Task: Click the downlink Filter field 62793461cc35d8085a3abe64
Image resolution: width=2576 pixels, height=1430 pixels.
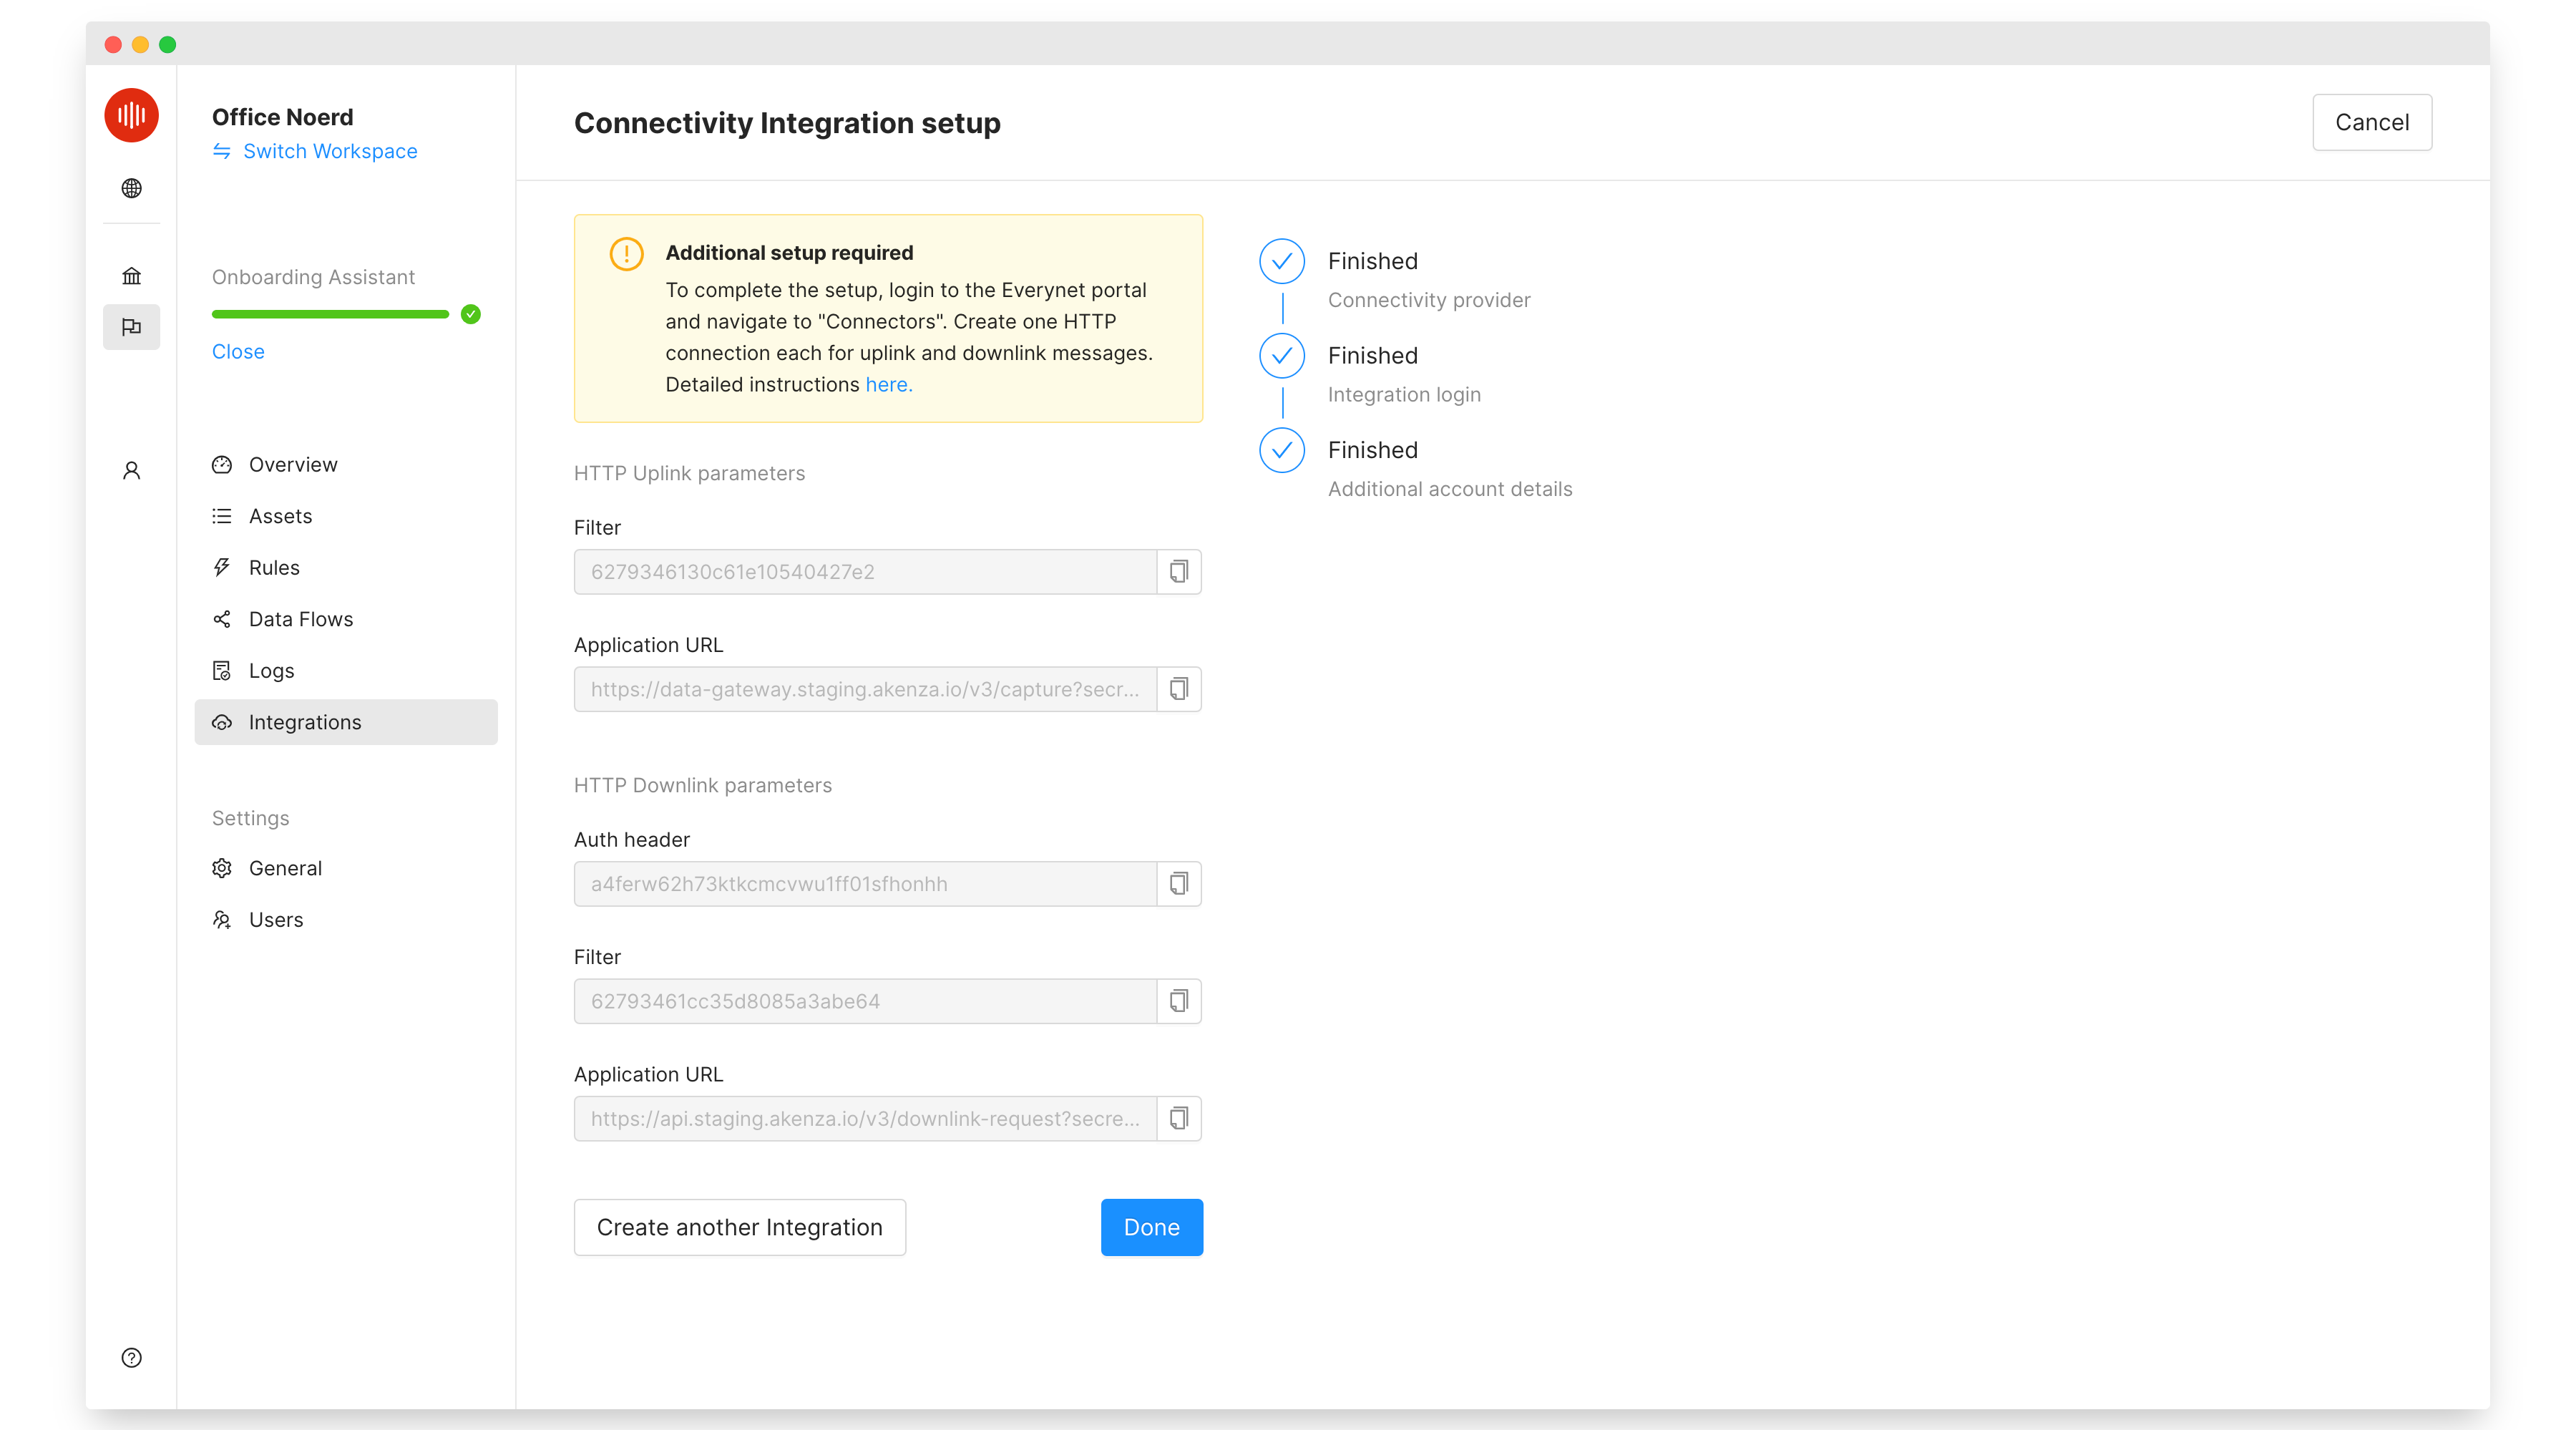Action: pos(865,1001)
